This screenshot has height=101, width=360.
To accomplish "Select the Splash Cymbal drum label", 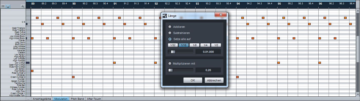I will coord(18,81).
